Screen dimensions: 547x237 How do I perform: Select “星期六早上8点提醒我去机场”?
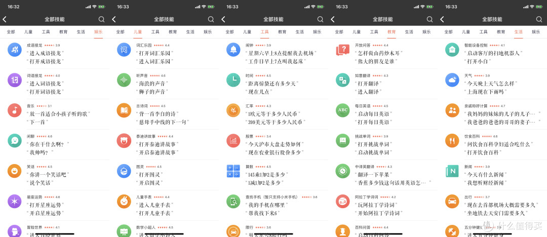pos(281,53)
